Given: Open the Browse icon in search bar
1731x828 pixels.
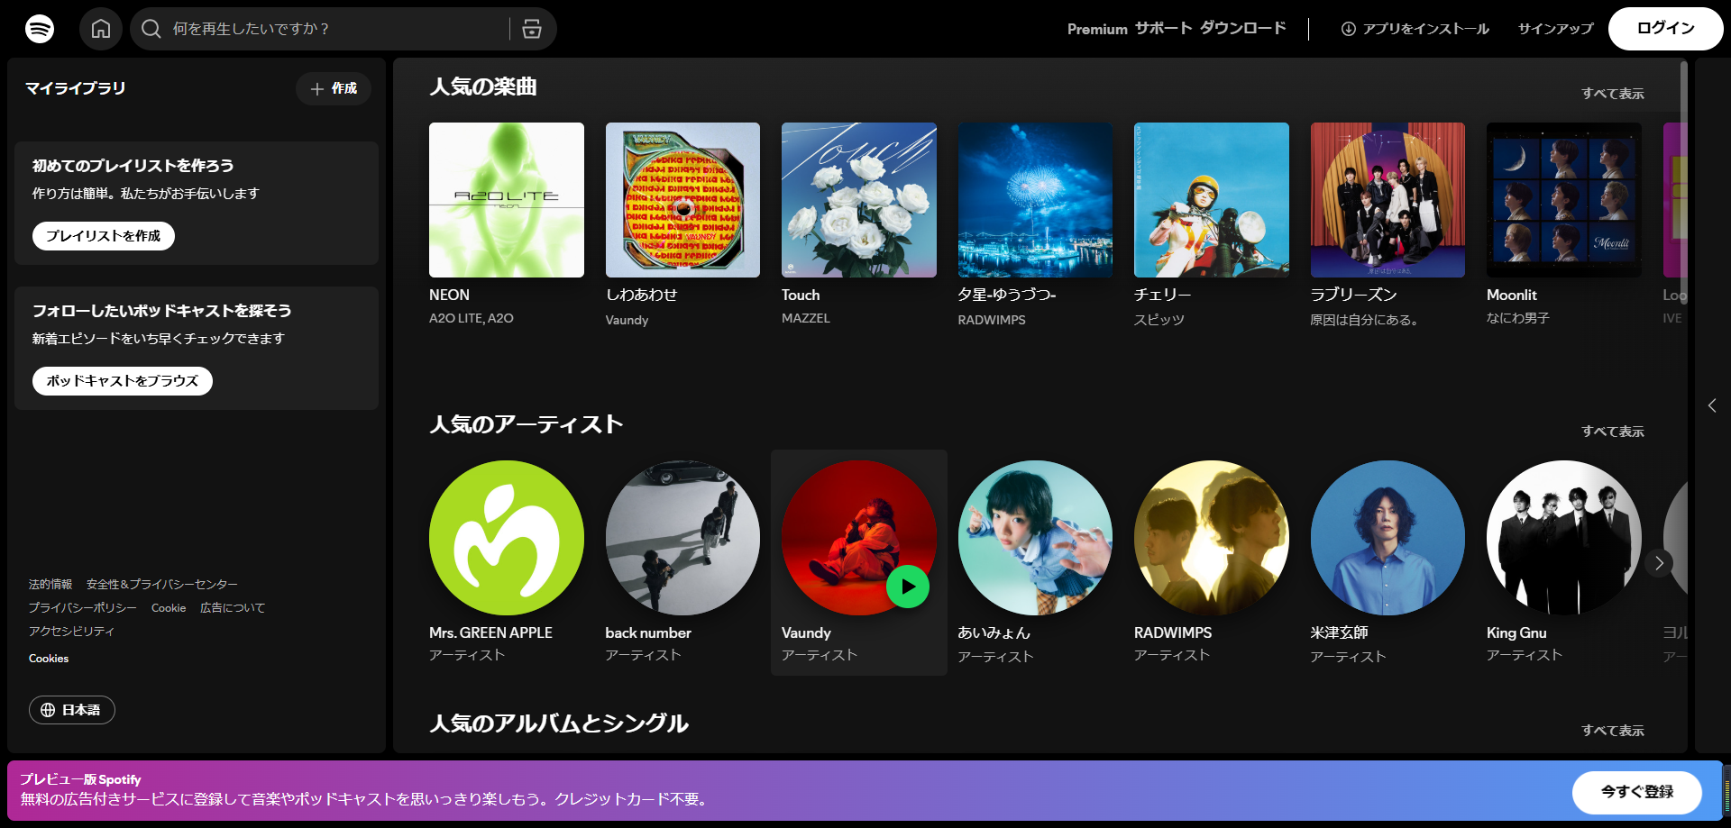Looking at the screenshot, I should [532, 29].
